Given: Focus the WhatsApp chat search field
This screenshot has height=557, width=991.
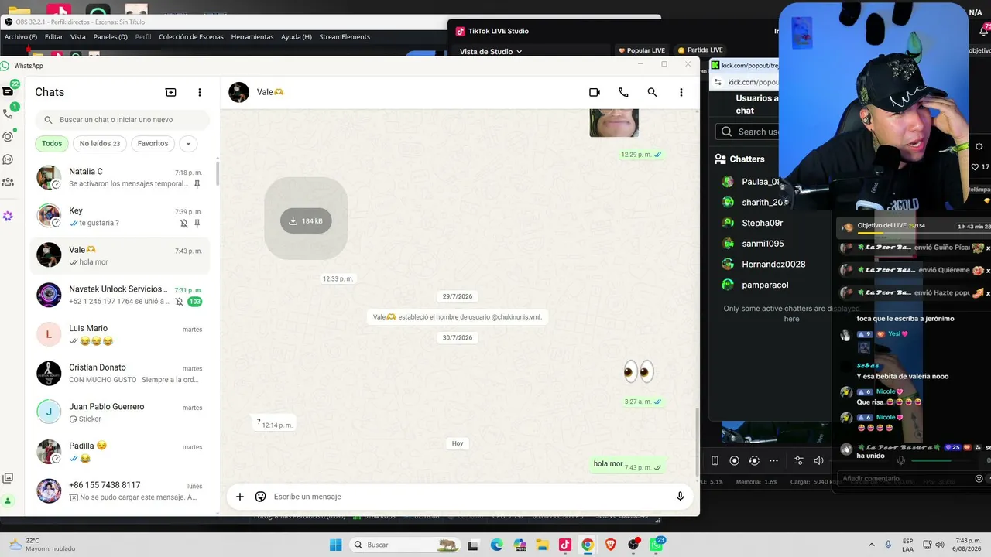Looking at the screenshot, I should (122, 120).
